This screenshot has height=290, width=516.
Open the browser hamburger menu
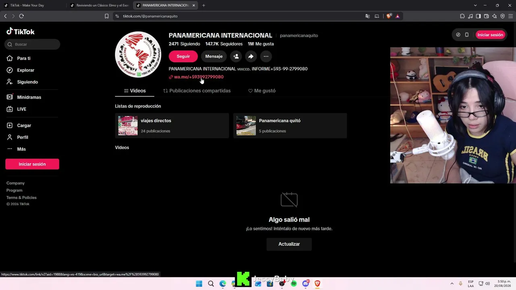tap(511, 16)
